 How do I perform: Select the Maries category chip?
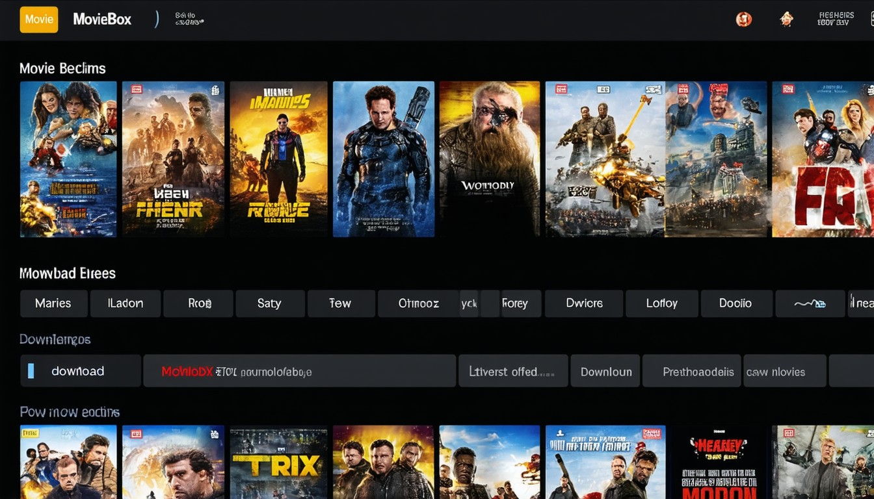(53, 303)
